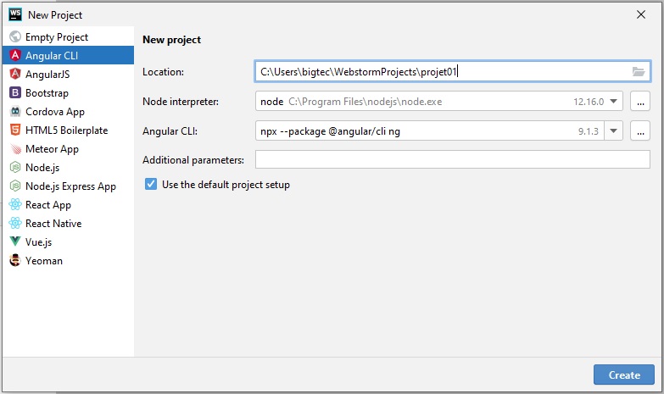Click the WebStorm logo in title bar
This screenshot has width=664, height=394.
point(15,14)
